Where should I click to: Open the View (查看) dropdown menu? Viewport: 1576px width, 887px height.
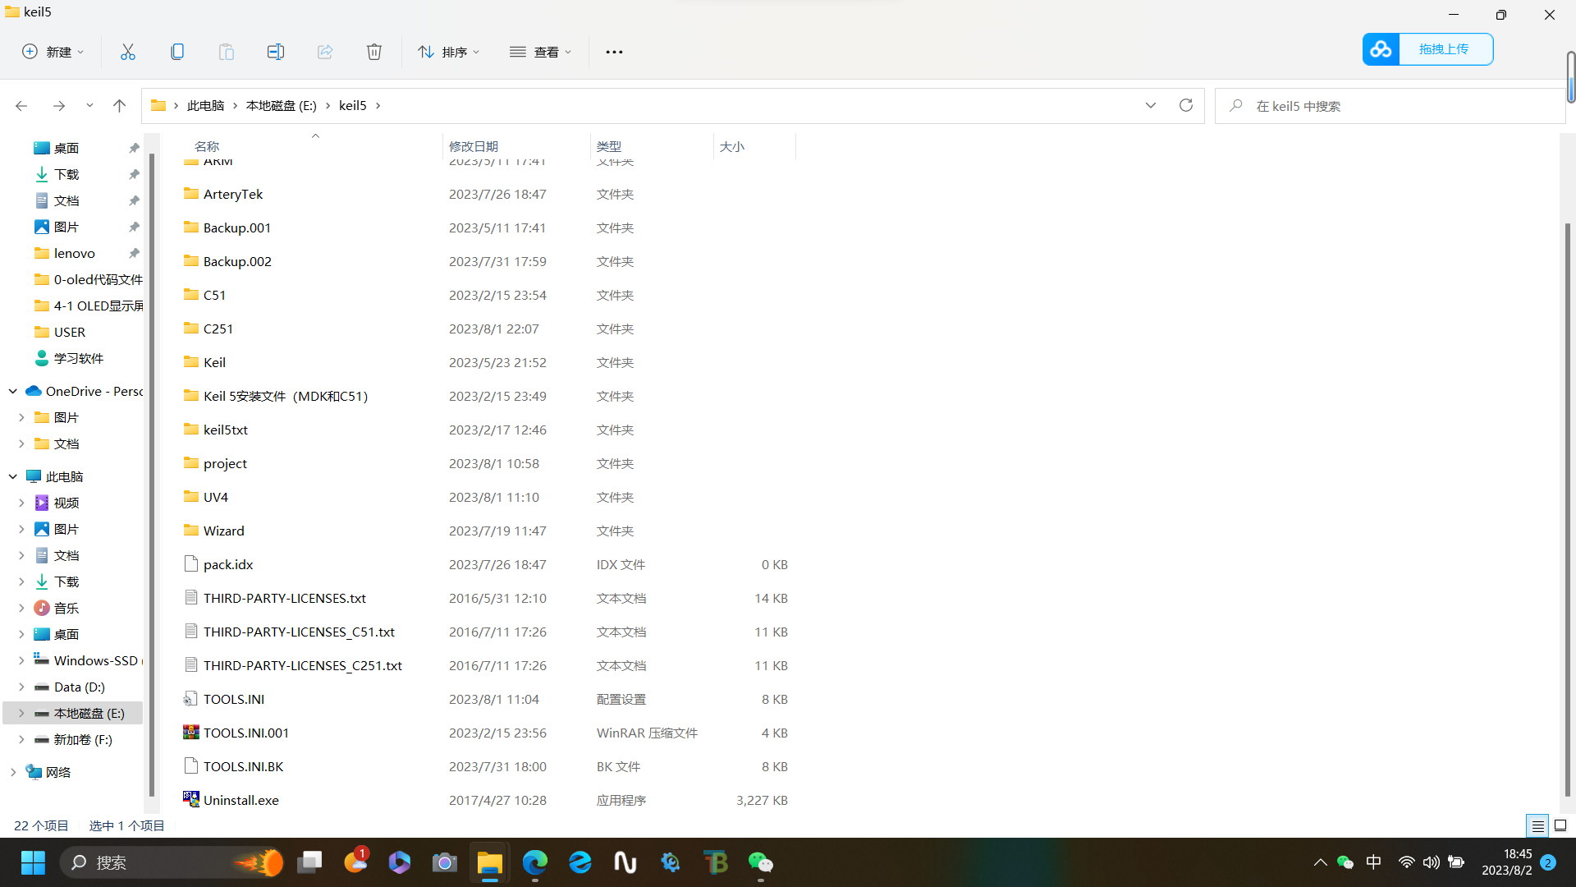tap(540, 52)
